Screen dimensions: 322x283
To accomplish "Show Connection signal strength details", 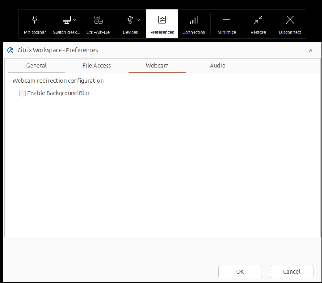I will pyautogui.click(x=194, y=20).
